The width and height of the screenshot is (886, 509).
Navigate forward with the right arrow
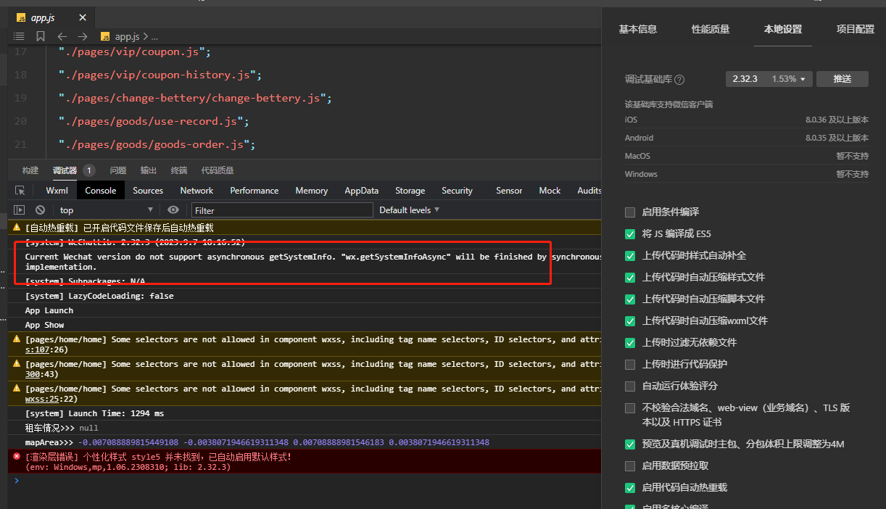(83, 36)
